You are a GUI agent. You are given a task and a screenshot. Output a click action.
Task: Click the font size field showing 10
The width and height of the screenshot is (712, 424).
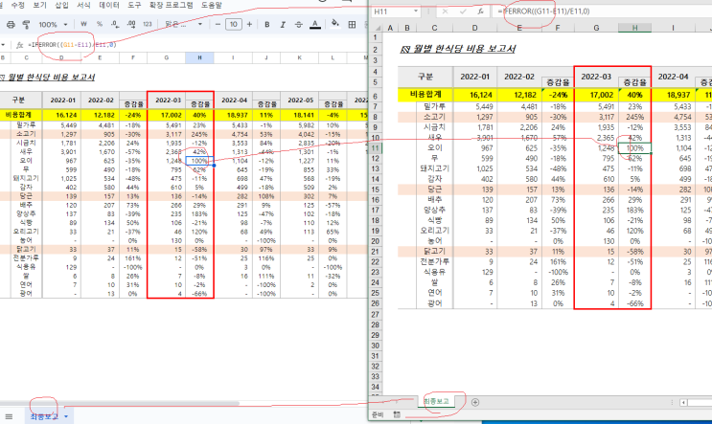(x=234, y=24)
